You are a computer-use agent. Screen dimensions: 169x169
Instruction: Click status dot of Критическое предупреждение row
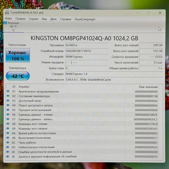8,91
